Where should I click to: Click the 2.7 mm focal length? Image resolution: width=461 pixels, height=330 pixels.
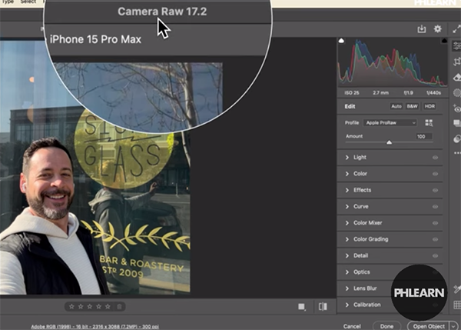pos(381,93)
